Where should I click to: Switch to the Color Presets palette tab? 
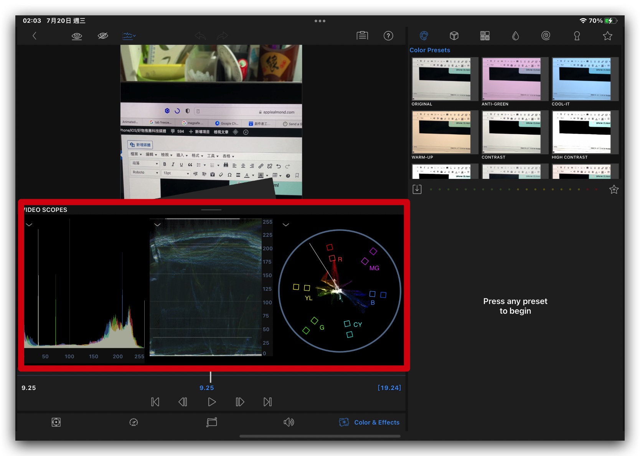(x=424, y=36)
